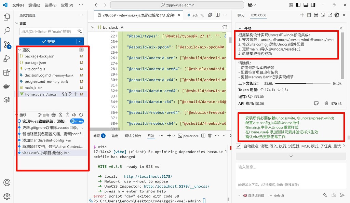Open the Manage gear in activity bar
The image size is (350, 203).
click(7, 196)
